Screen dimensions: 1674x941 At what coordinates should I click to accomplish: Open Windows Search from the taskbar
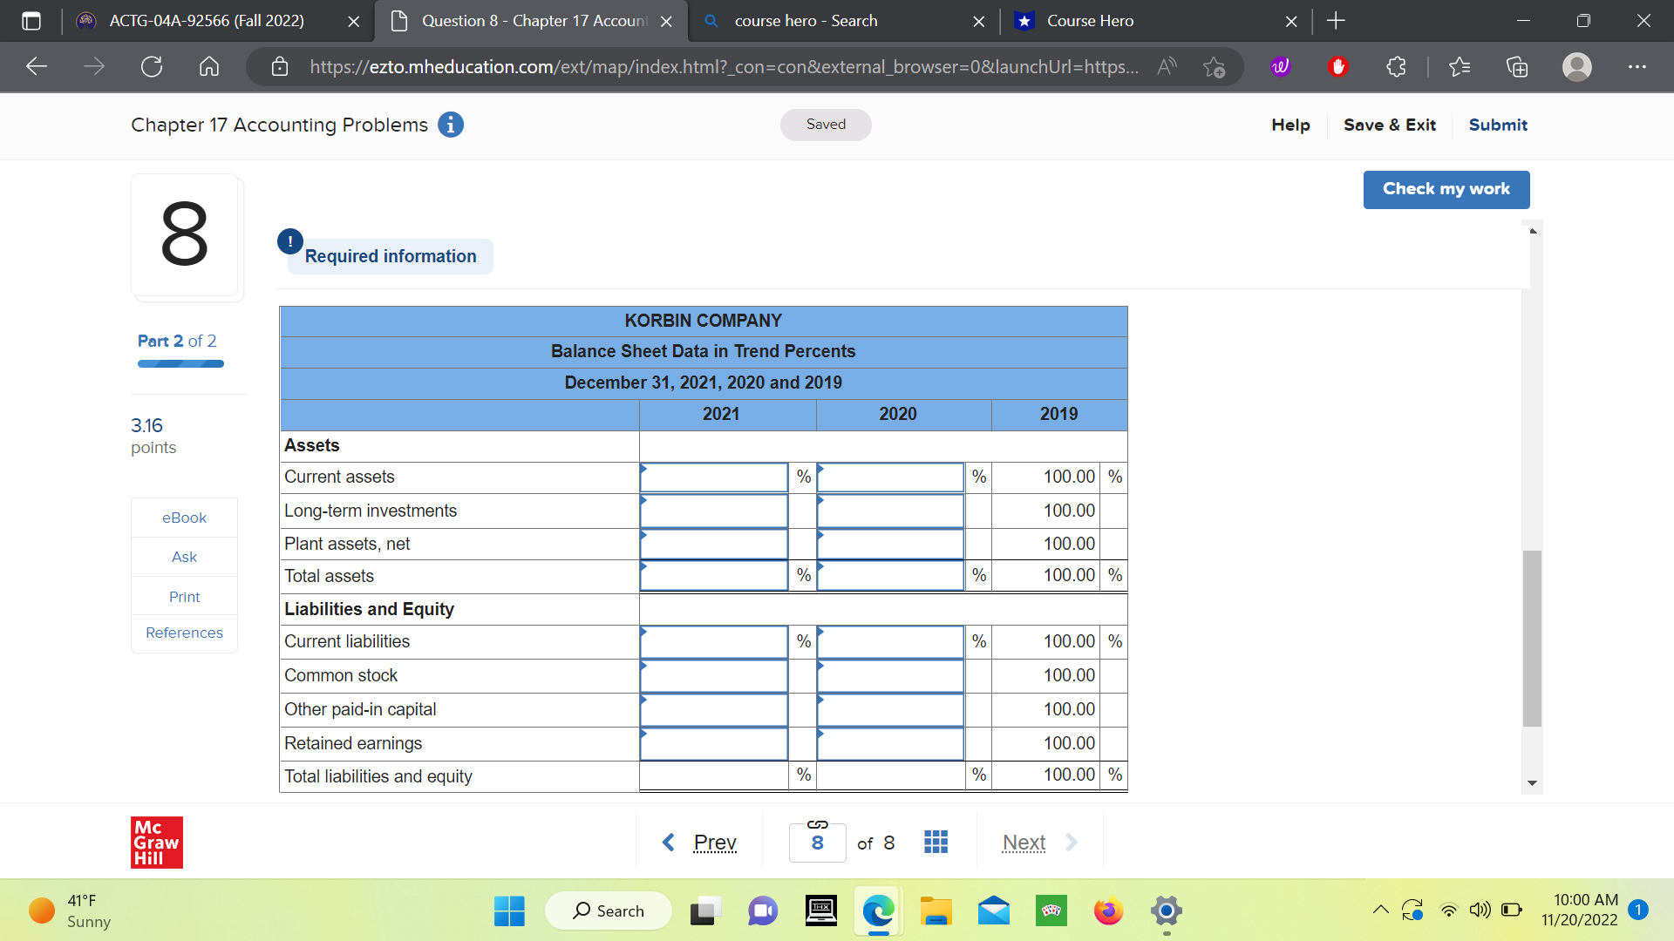click(609, 910)
